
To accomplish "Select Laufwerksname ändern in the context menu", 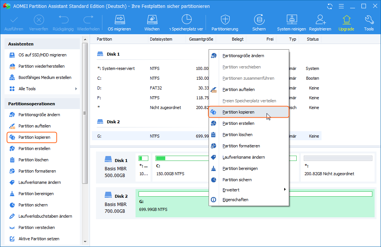I will coord(249,157).
